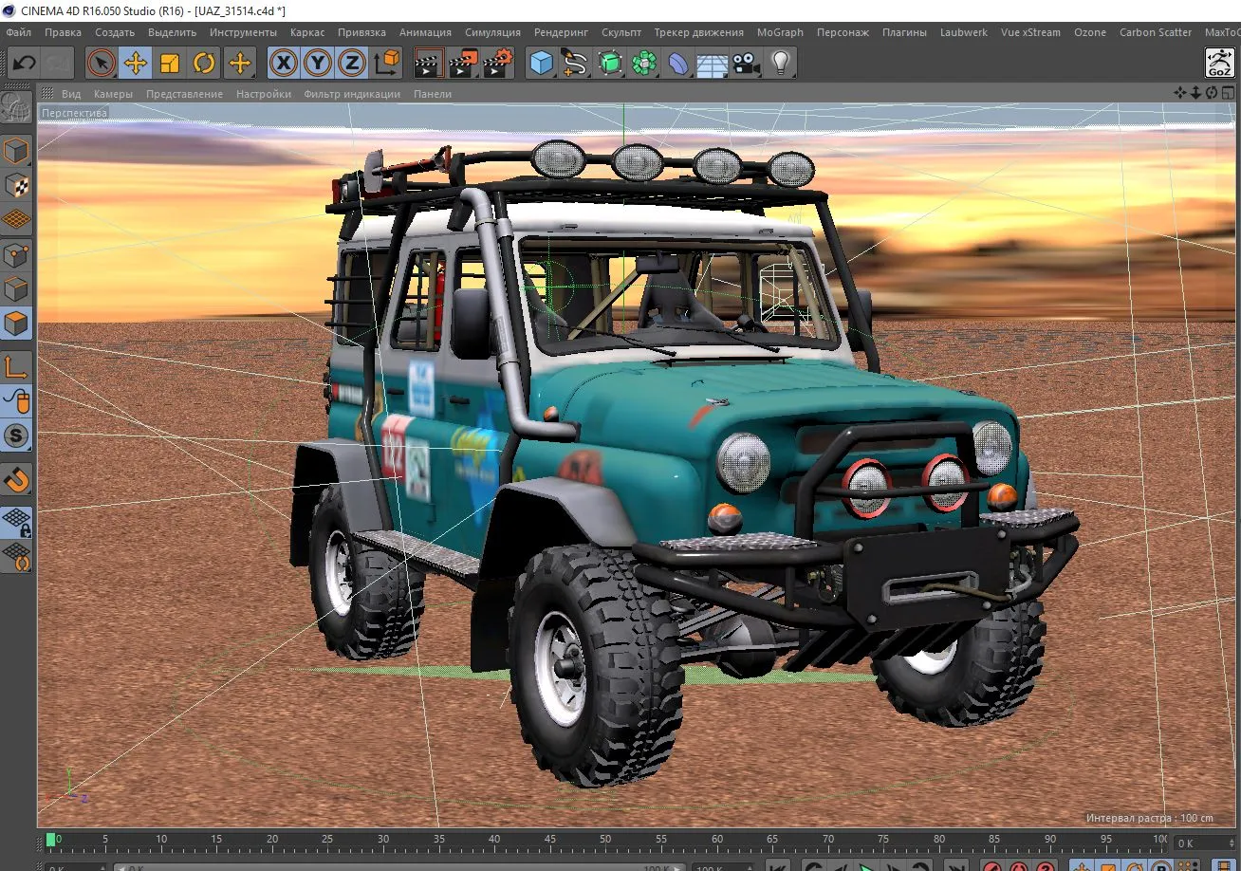The height and width of the screenshot is (871, 1241).
Task: Open the Spline pen flyout
Action: [576, 64]
